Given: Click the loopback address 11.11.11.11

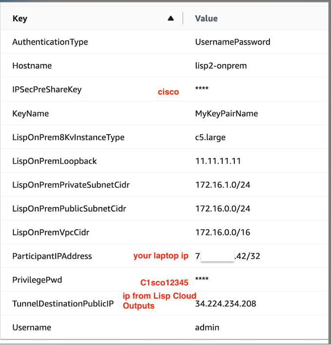Looking at the screenshot, I should (x=218, y=161).
